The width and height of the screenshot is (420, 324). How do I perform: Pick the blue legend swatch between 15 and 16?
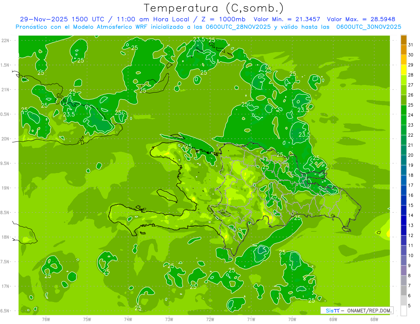pyautogui.click(x=404, y=200)
